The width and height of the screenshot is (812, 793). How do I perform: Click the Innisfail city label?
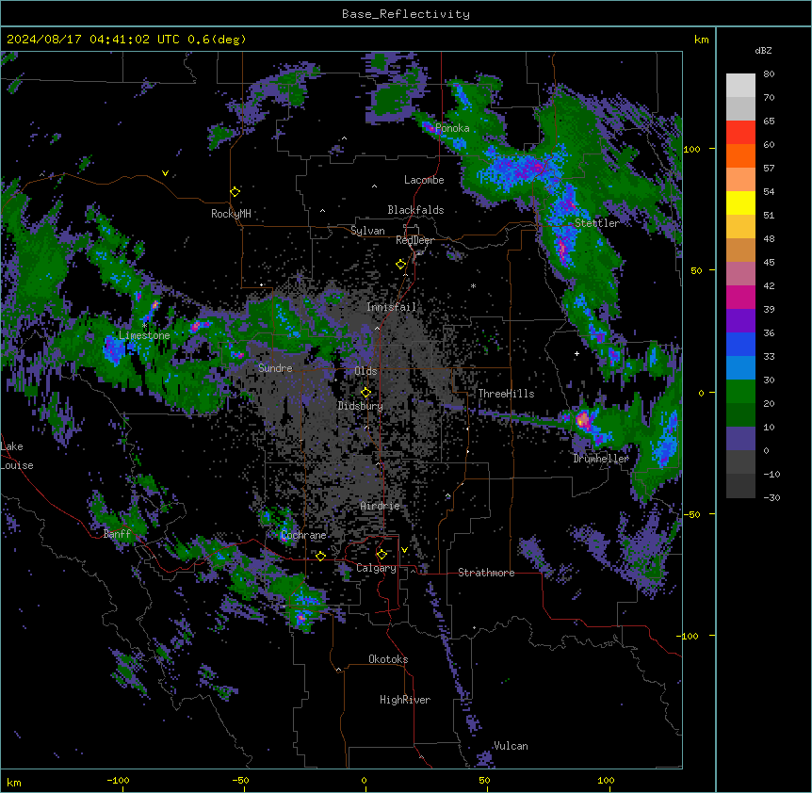pos(391,307)
